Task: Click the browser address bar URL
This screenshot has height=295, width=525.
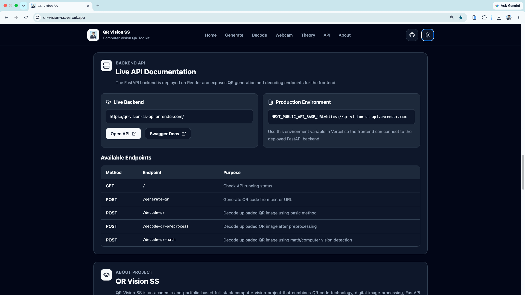Action: [64, 17]
